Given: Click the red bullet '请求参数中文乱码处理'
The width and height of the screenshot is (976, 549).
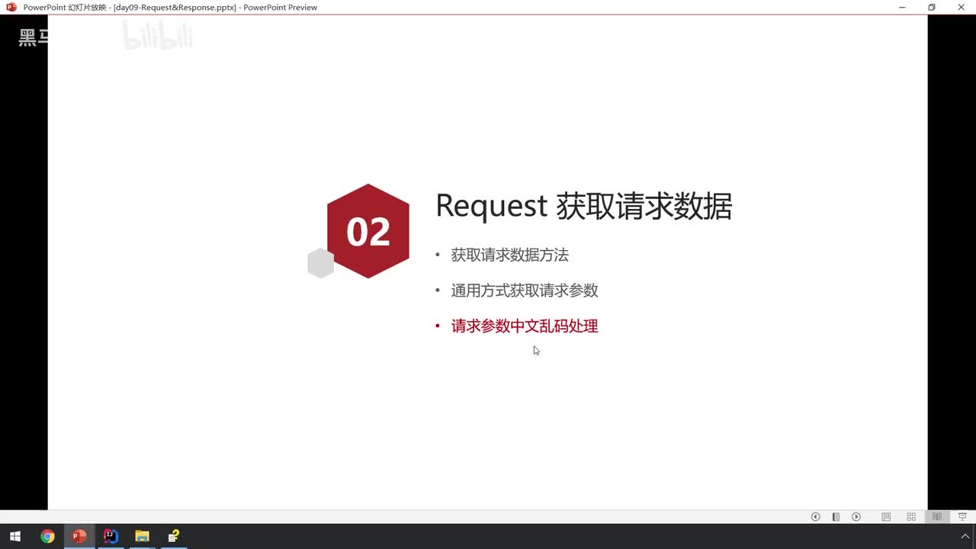Looking at the screenshot, I should 525,326.
